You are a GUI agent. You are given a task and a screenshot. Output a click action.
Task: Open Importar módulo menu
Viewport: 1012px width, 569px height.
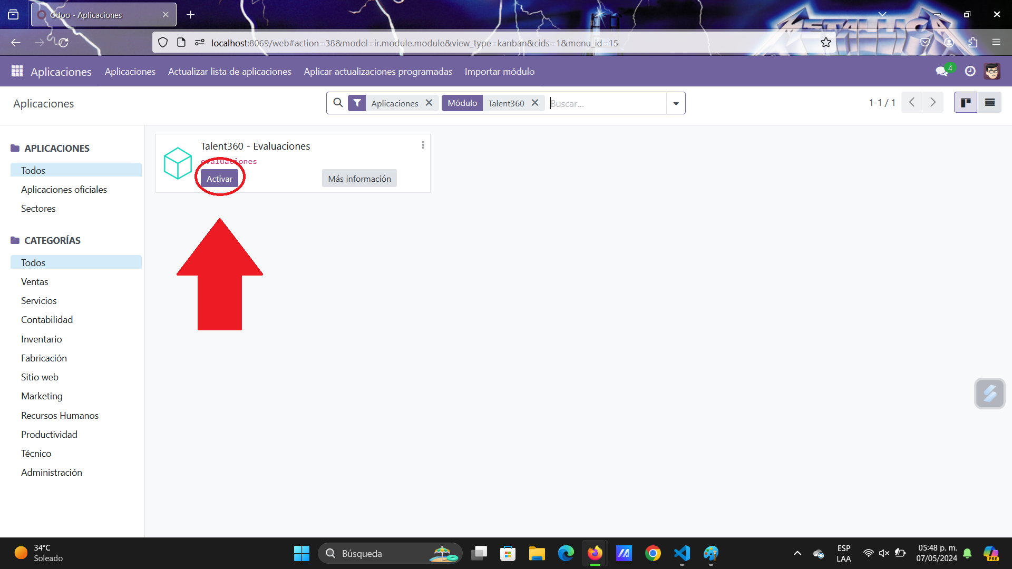(x=500, y=71)
